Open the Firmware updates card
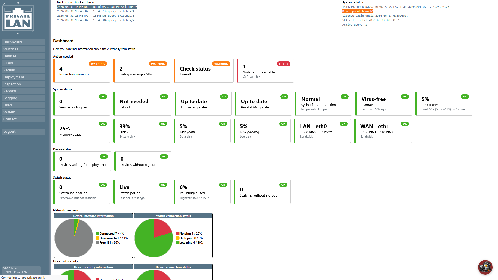Image resolution: width=498 pixels, height=280 pixels. 203,103
